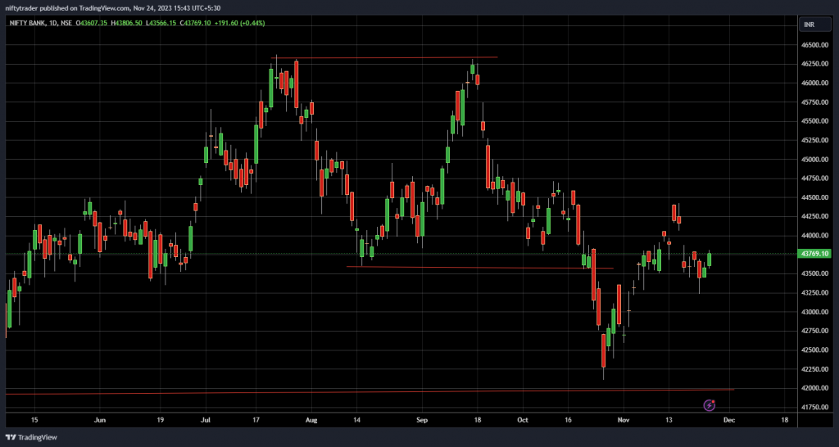Click the 42250.00 price axis label
839x447 pixels.
pos(815,369)
